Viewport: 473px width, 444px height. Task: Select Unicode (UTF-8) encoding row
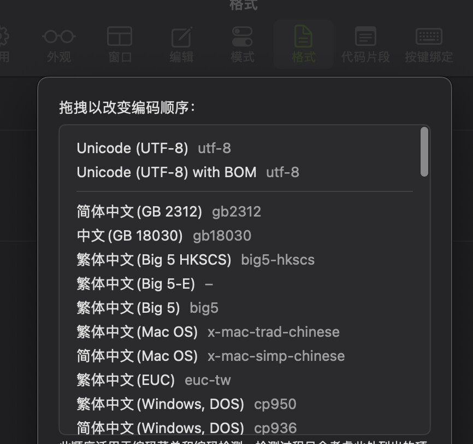coord(245,148)
